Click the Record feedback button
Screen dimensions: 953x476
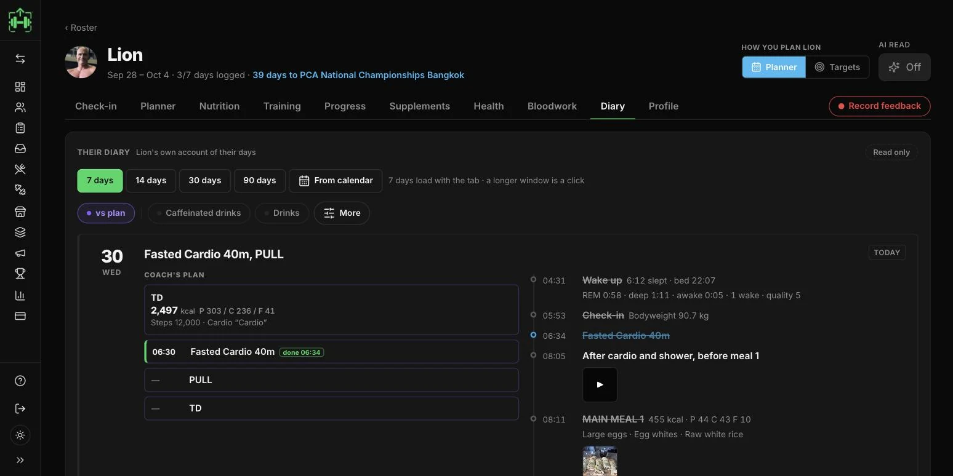pos(880,106)
